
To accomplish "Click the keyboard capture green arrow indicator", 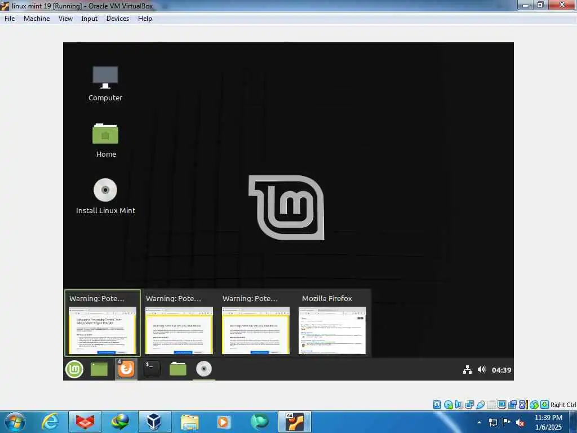I will click(545, 405).
